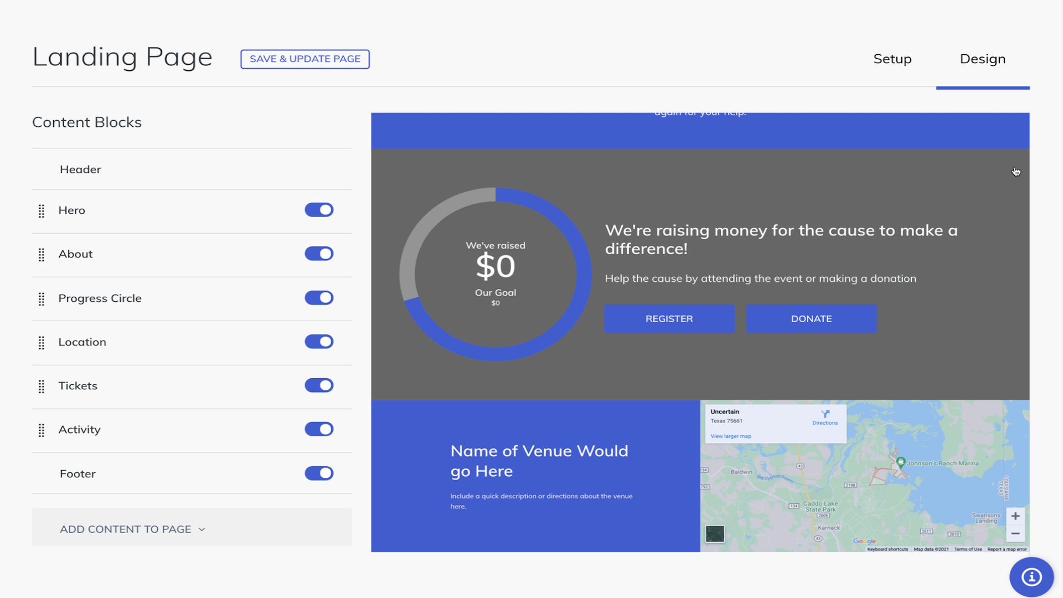
Task: Toggle off the About block
Action: coord(319,254)
